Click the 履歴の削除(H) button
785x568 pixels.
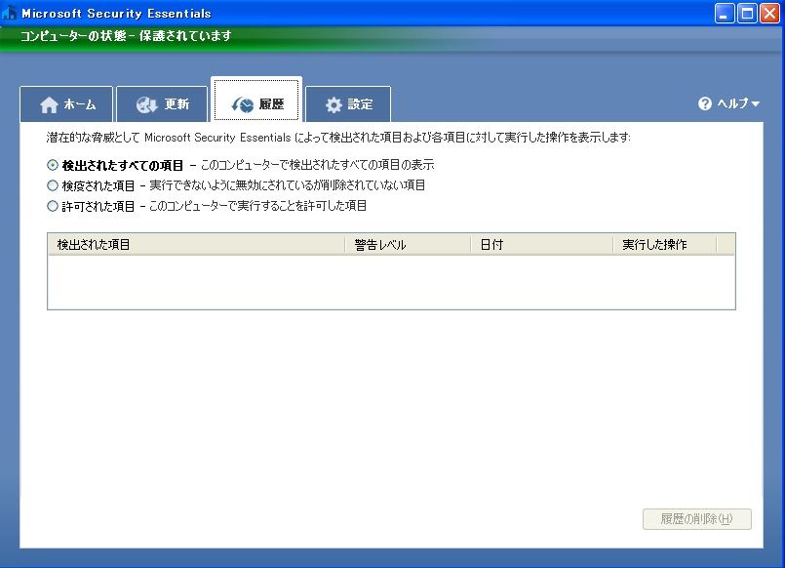697,519
